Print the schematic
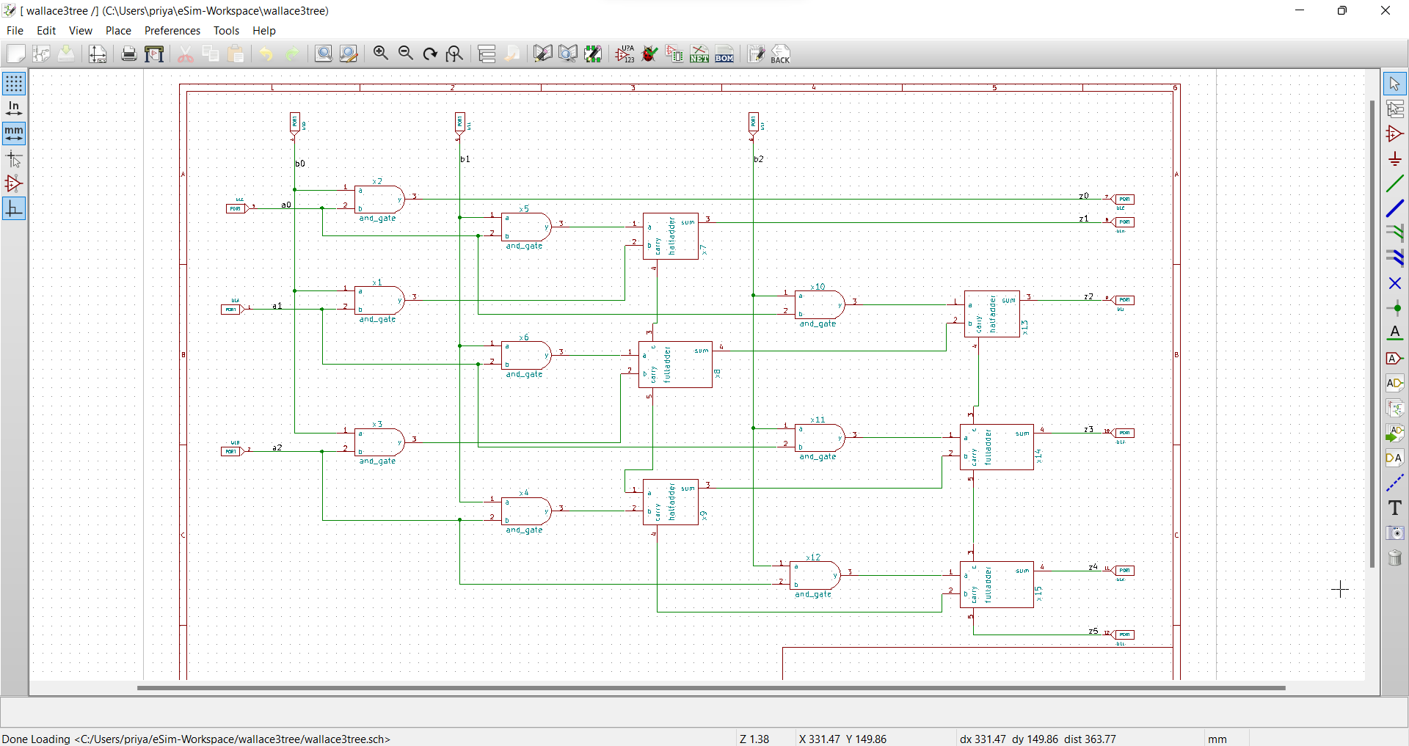 pyautogui.click(x=128, y=53)
